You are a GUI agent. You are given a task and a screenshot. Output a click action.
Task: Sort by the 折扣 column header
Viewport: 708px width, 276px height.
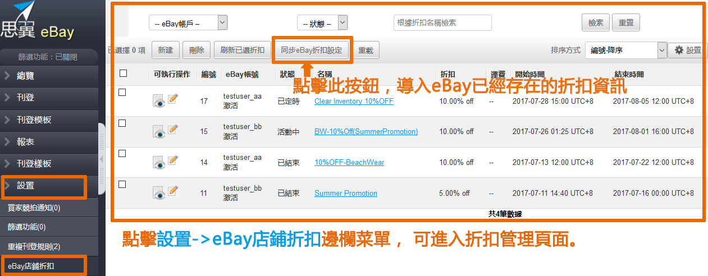447,74
